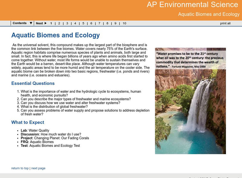Click the print all link

pyautogui.click(x=225, y=23)
